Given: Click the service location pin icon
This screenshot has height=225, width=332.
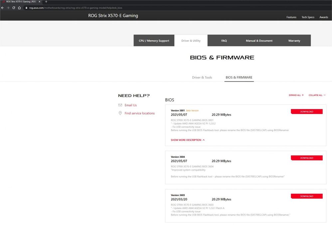Looking at the screenshot, I should point(120,113).
